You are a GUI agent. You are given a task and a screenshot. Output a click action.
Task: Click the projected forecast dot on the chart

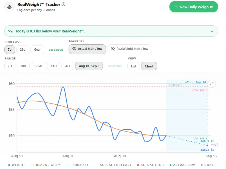(207, 145)
